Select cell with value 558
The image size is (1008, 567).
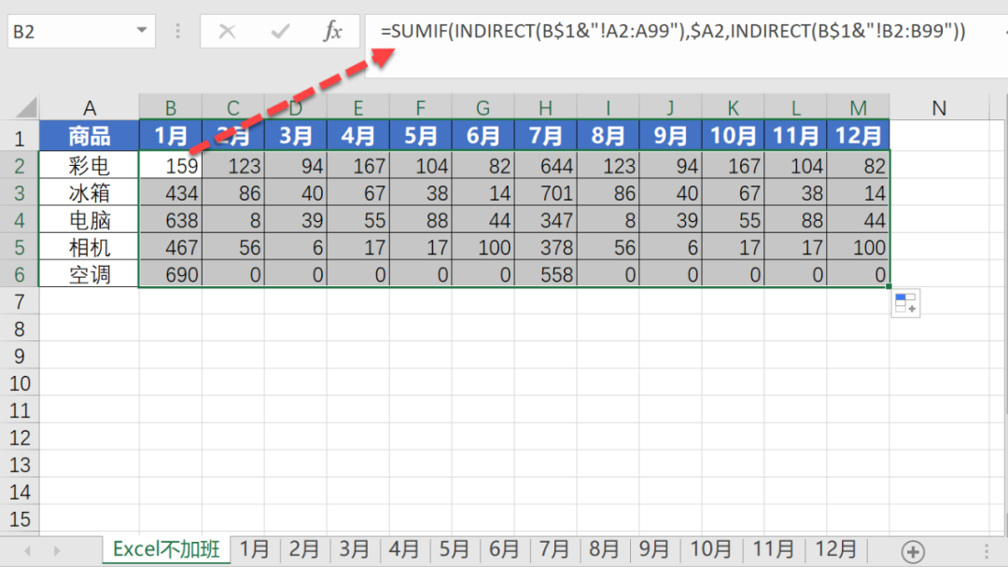point(545,274)
